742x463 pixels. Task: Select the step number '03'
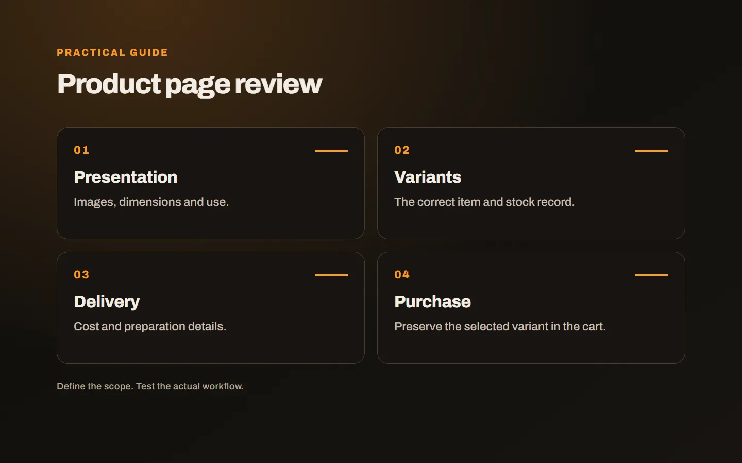point(81,275)
